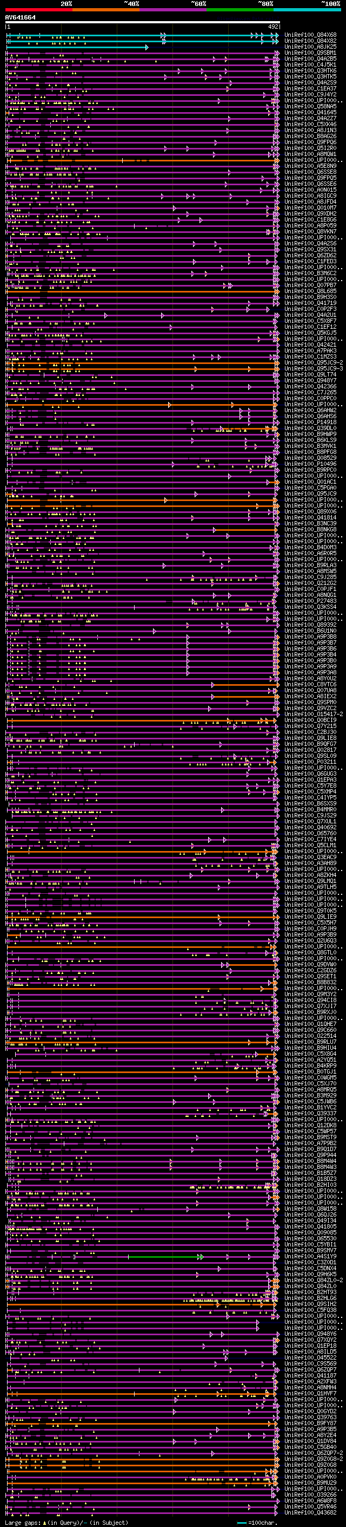
Task: Select the UniRef100_Q7XQY2 label
Action: 310,1340
